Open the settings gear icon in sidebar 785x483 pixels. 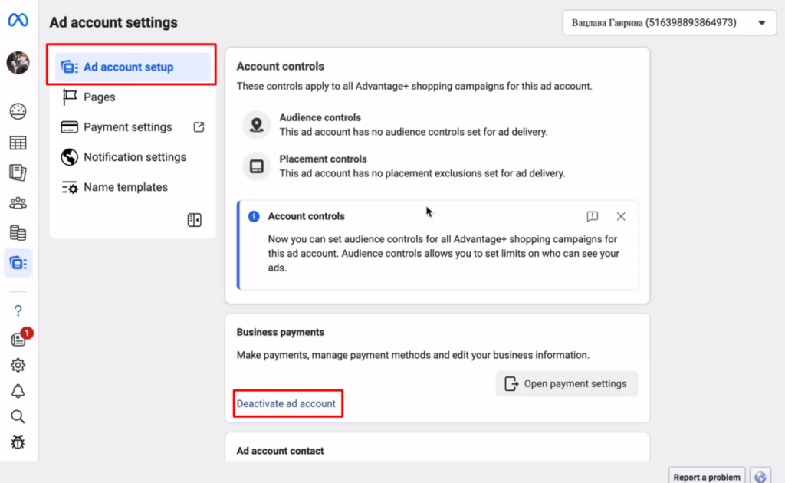[x=18, y=365]
